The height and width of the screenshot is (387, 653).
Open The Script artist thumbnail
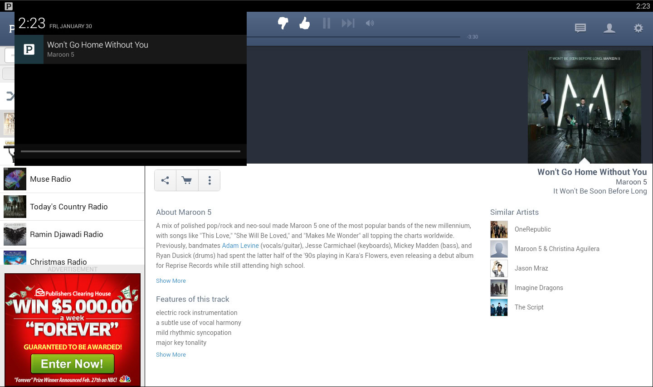(x=499, y=307)
